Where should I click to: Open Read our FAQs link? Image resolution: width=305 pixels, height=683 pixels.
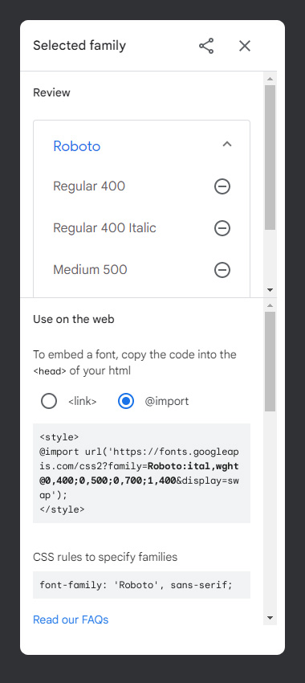point(71,620)
